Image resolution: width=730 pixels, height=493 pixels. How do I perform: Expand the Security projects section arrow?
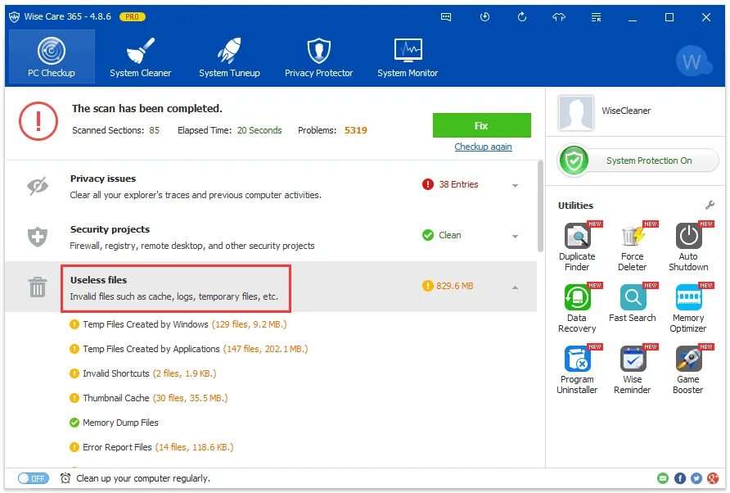tap(515, 236)
